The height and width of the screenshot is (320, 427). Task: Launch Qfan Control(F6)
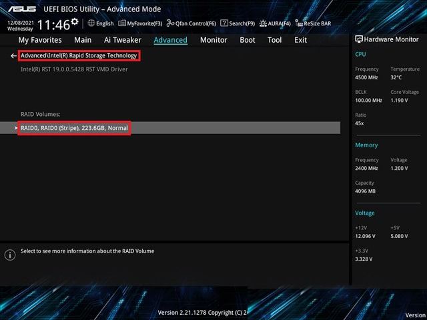pyautogui.click(x=195, y=24)
